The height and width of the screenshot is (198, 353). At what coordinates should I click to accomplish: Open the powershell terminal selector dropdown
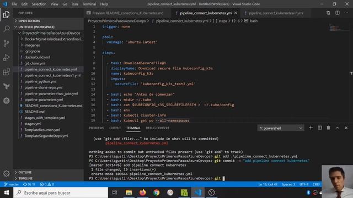click(281, 128)
